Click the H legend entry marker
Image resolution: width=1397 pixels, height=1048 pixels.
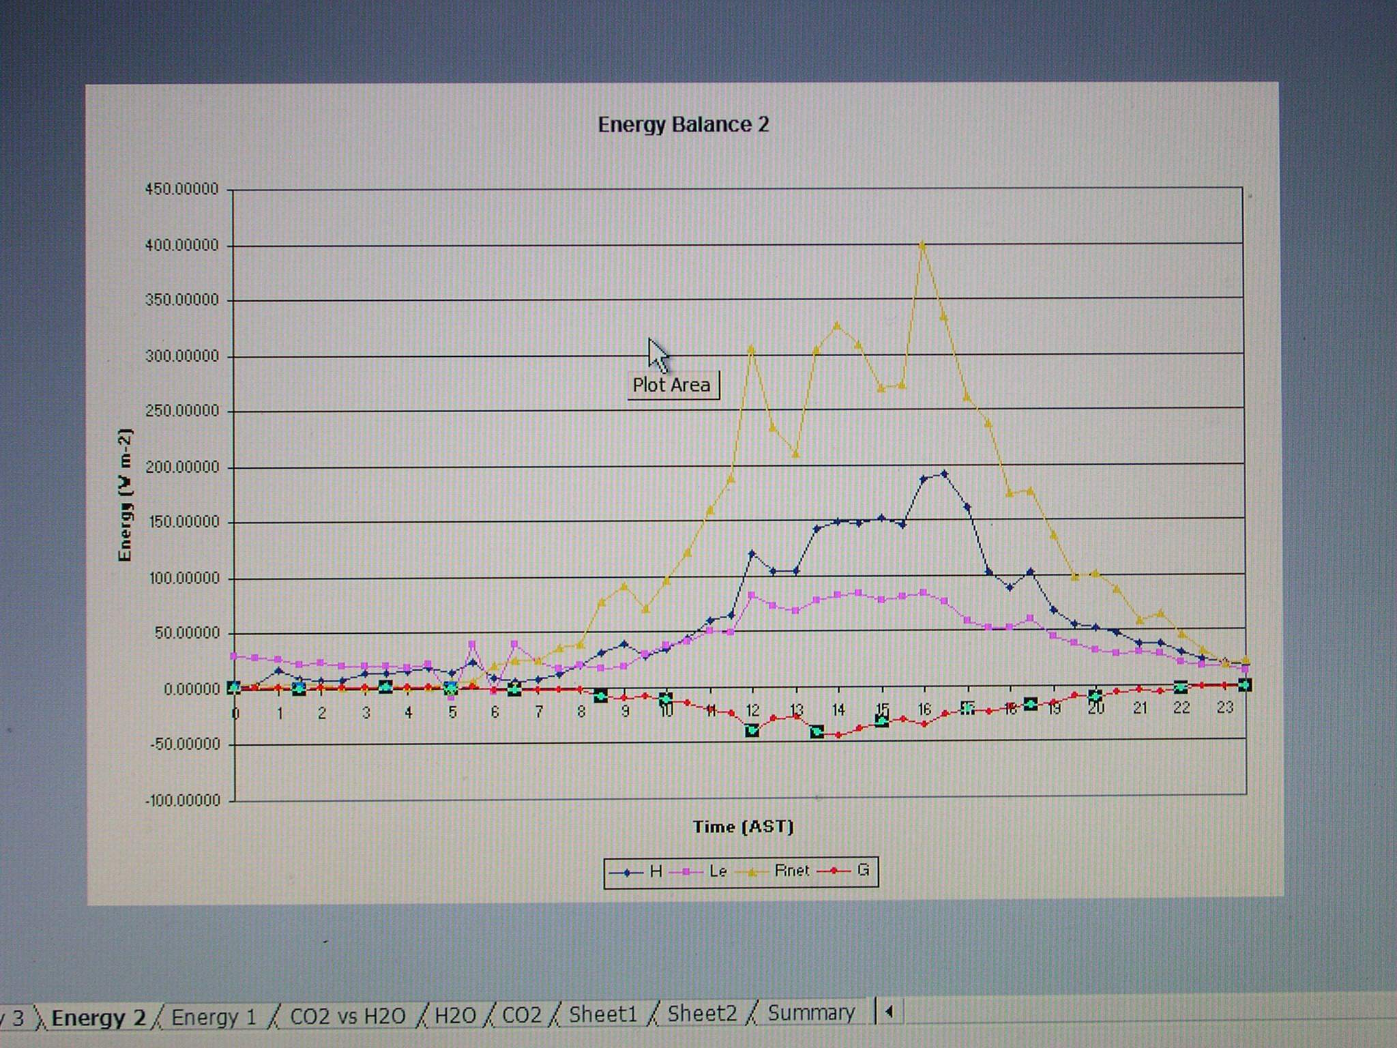tap(626, 872)
